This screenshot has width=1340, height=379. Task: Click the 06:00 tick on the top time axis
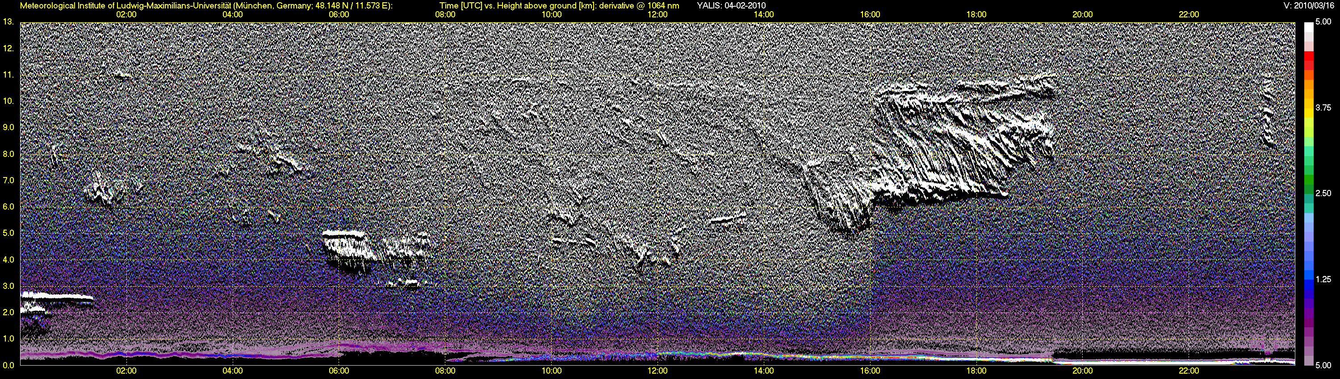[x=339, y=15]
